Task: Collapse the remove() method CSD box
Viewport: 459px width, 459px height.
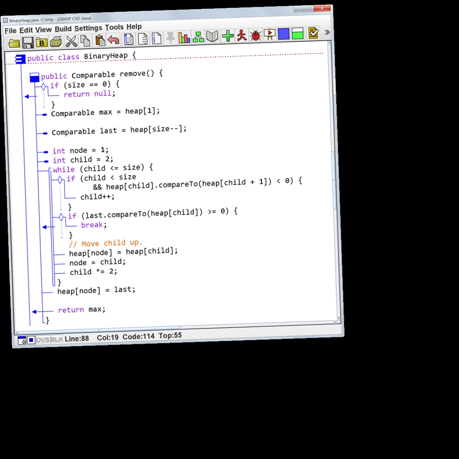Action: 35,77
